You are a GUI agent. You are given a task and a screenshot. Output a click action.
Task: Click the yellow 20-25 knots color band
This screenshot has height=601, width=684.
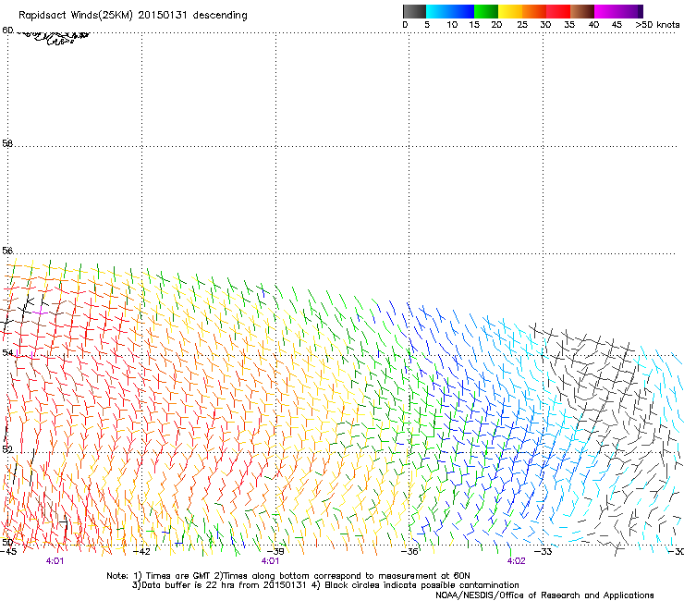510,11
